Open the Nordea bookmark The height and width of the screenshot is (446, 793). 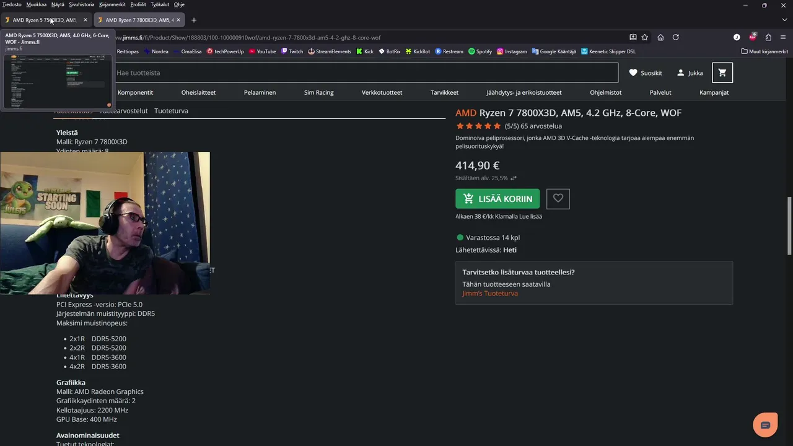pos(156,51)
